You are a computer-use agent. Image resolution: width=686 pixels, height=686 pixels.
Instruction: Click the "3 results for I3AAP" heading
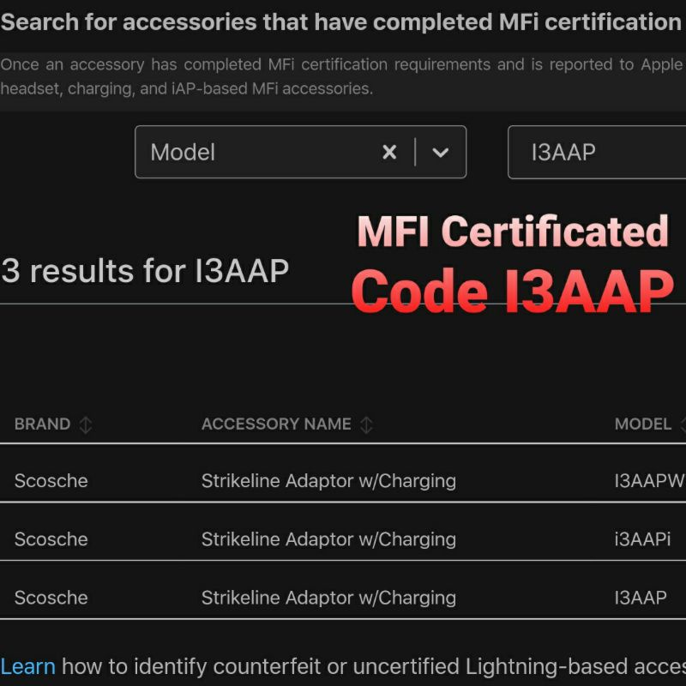[x=145, y=271]
